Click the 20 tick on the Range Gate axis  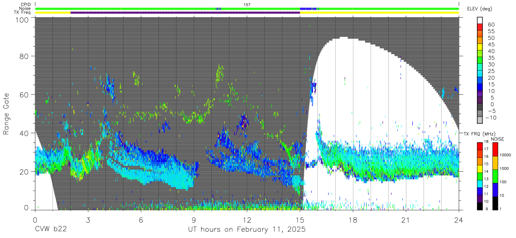(24, 171)
